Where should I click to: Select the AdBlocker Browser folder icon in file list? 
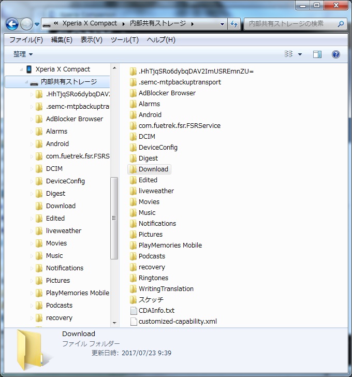point(133,93)
